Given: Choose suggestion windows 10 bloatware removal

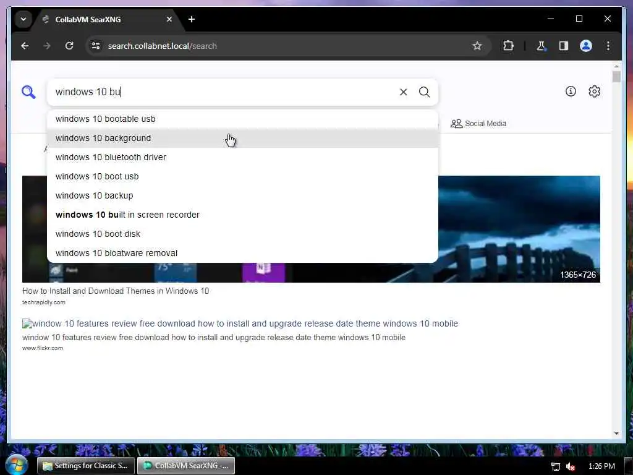Looking at the screenshot, I should point(242,253).
